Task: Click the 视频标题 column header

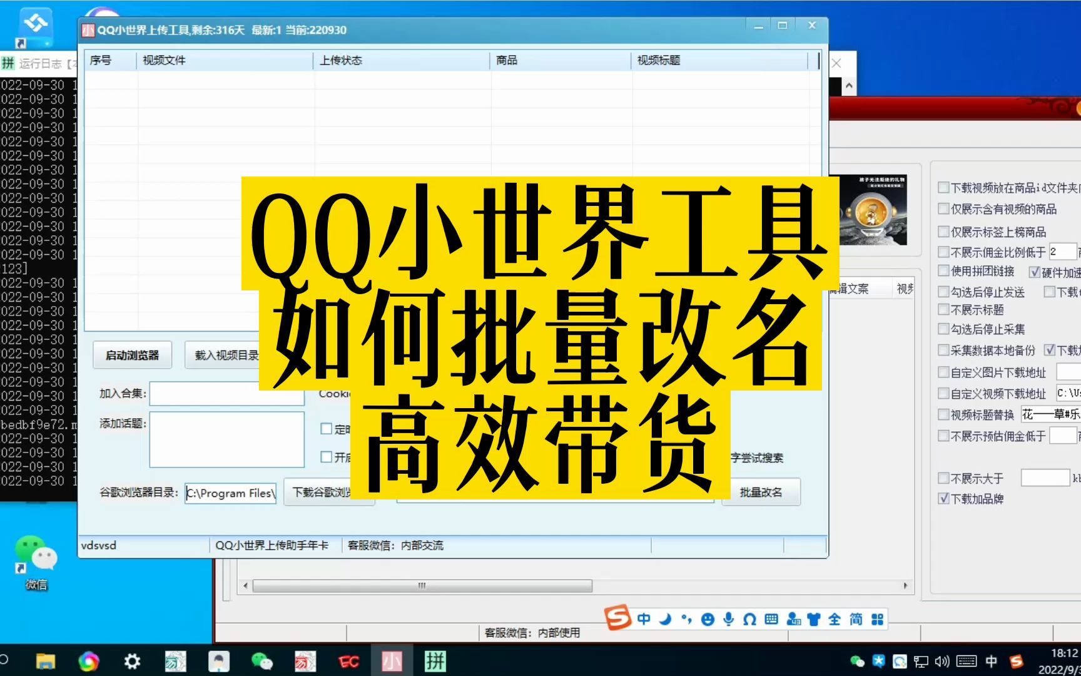Action: pyautogui.click(x=719, y=60)
